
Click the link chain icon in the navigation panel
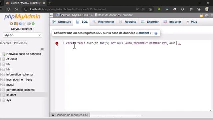[x=42, y=49]
